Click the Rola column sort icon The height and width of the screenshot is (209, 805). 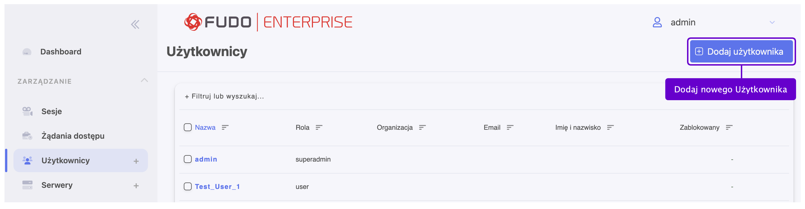[x=319, y=128]
